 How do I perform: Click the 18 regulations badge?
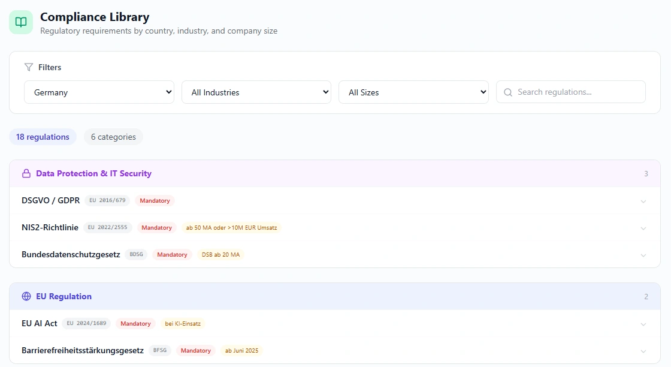pyautogui.click(x=43, y=137)
